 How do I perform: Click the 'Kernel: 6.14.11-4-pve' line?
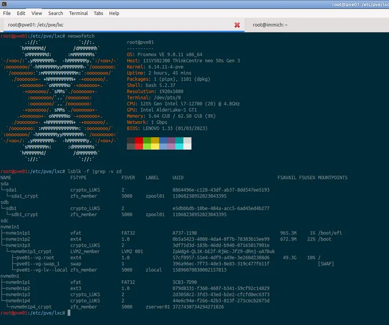point(155,67)
